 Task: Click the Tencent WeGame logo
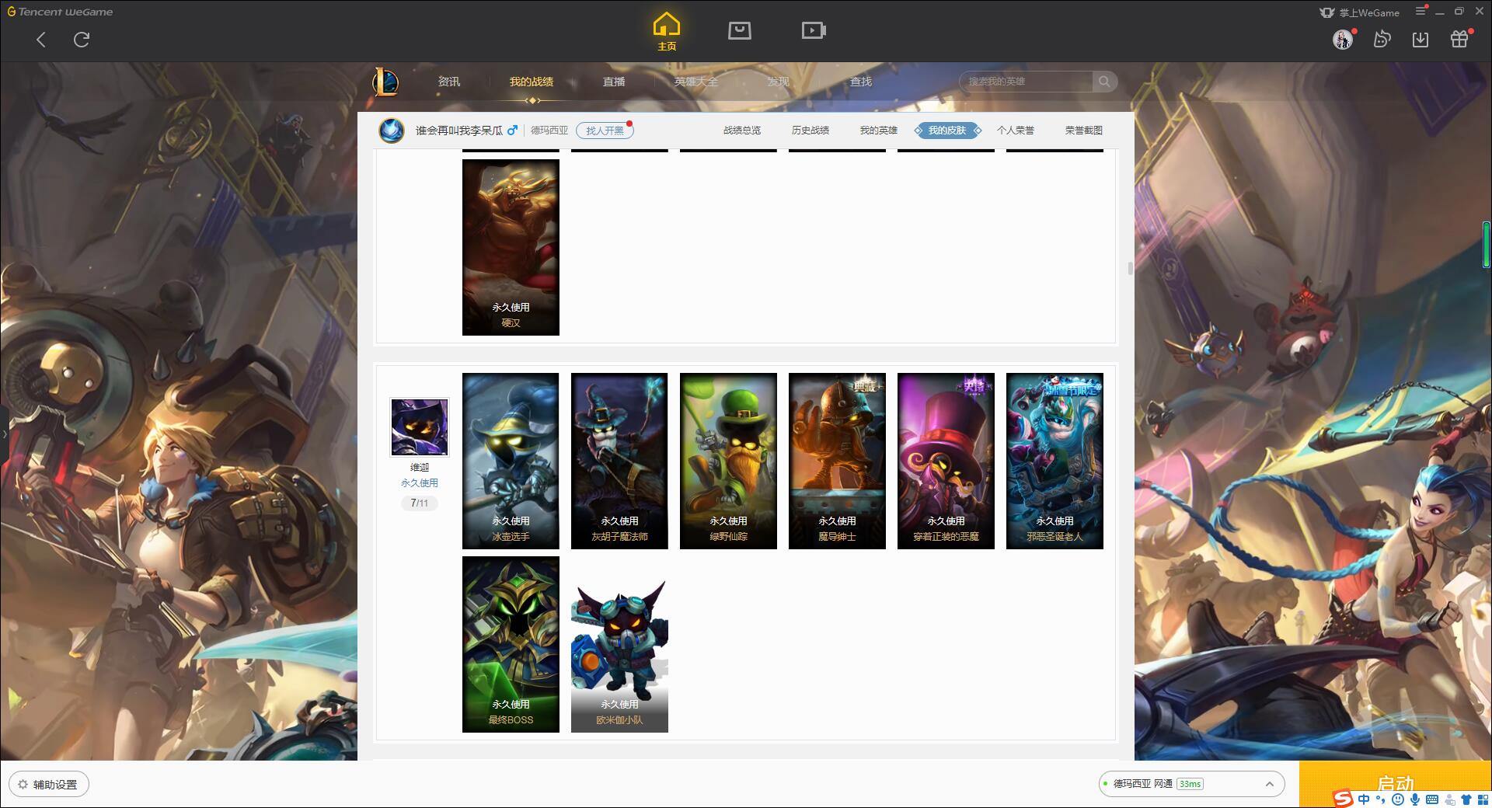pos(60,12)
